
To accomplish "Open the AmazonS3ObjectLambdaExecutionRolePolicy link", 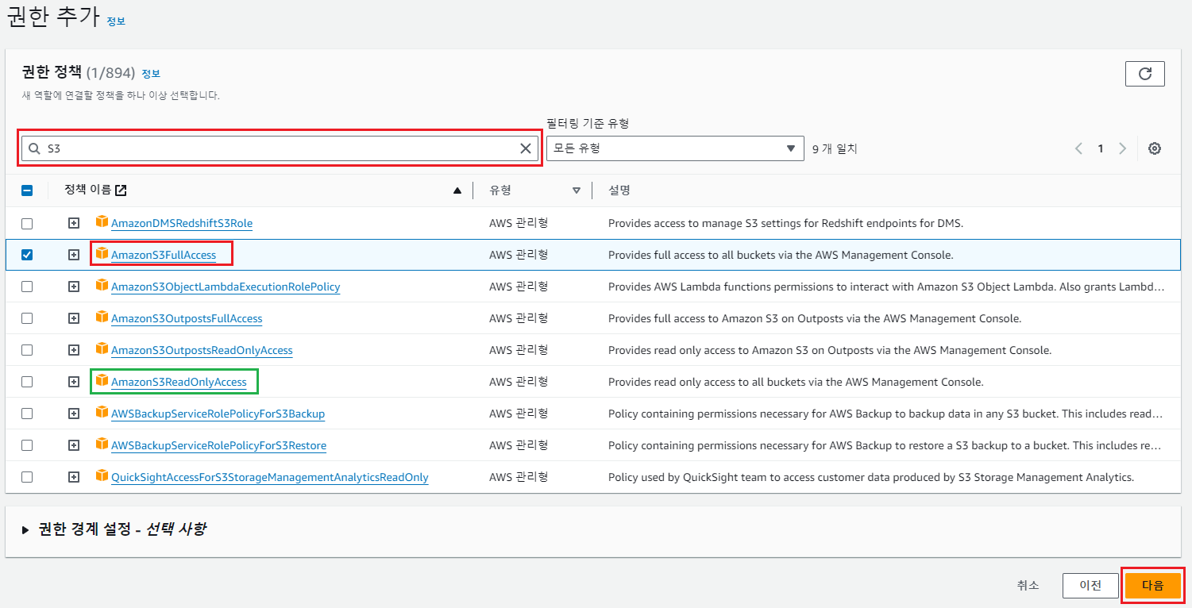I will [226, 287].
